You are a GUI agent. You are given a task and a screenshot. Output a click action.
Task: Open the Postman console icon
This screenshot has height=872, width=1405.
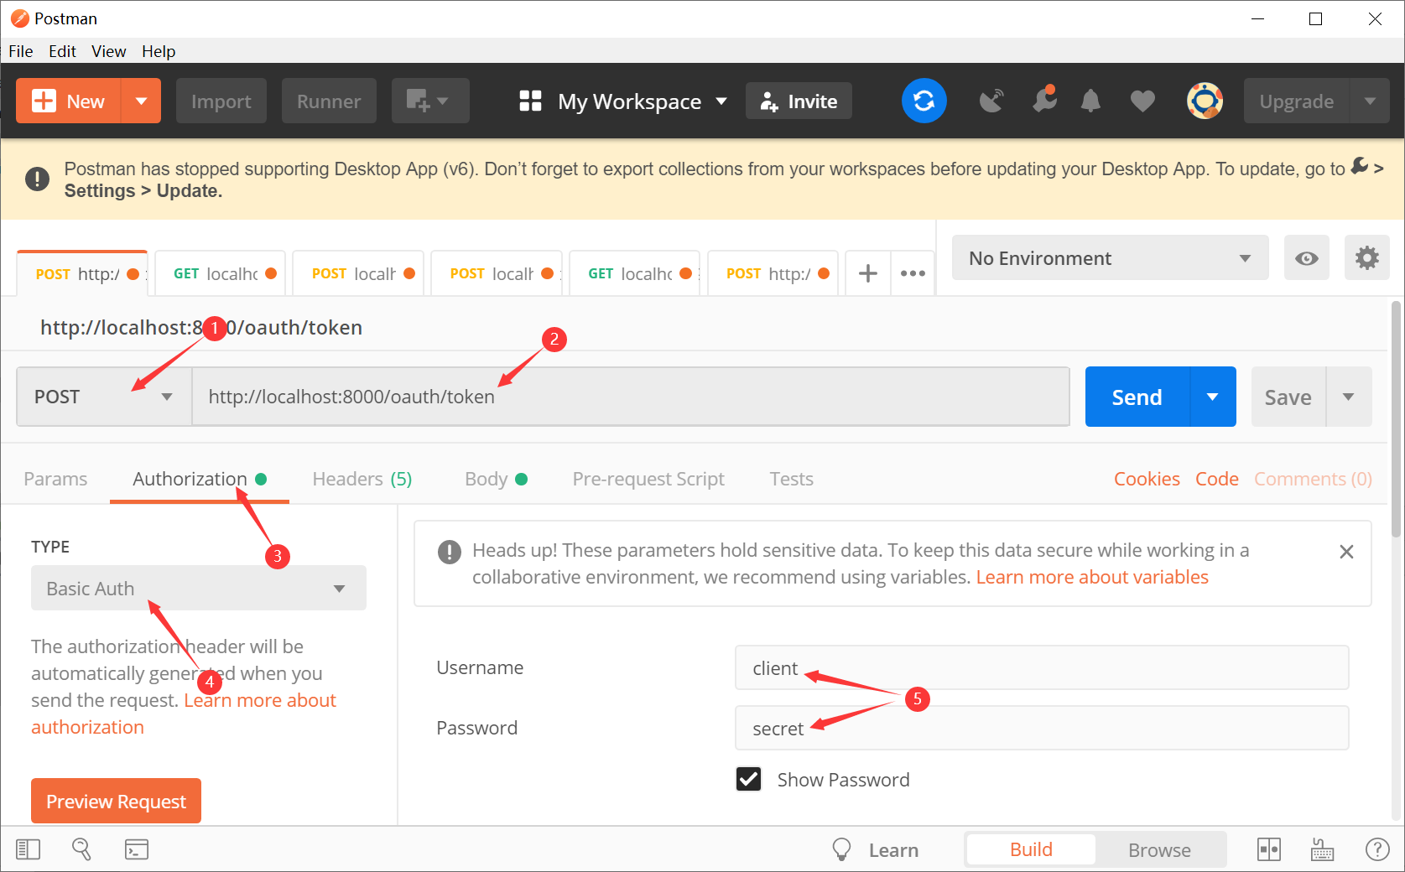[137, 849]
